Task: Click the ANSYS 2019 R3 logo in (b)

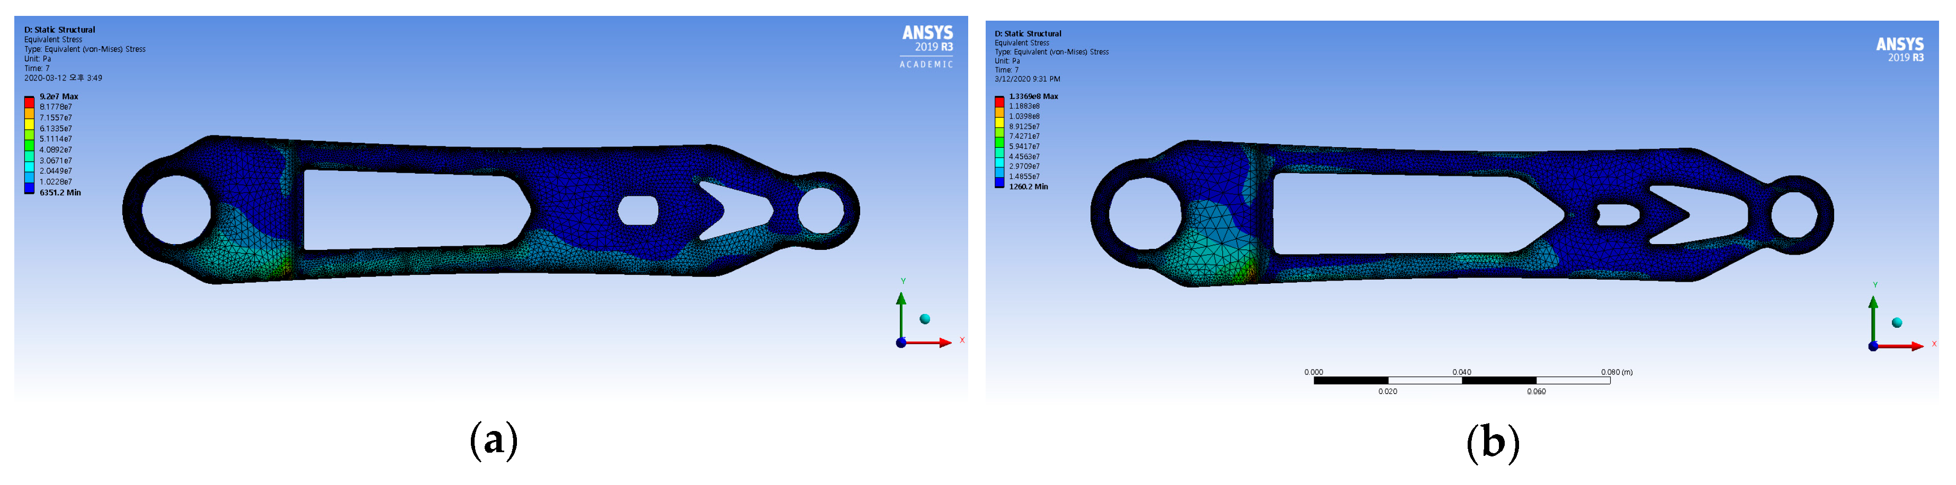Action: 1900,49
